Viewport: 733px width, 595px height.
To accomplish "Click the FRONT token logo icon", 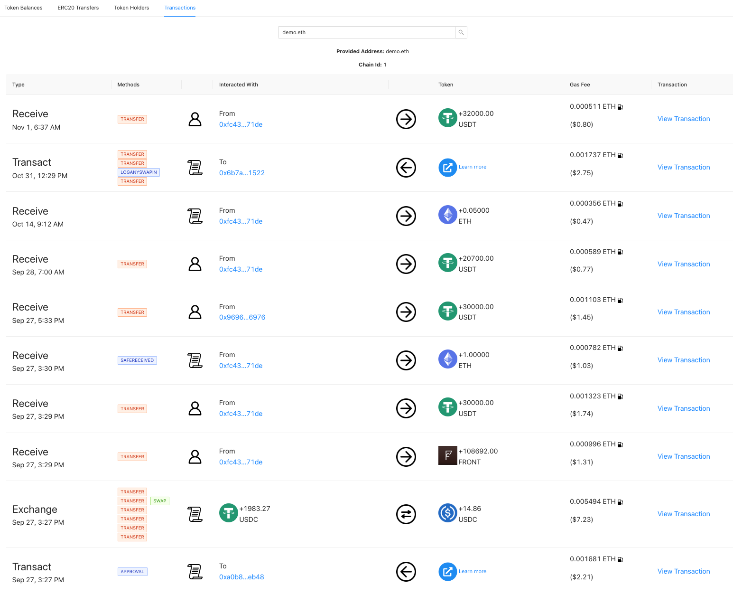I will pyautogui.click(x=447, y=456).
